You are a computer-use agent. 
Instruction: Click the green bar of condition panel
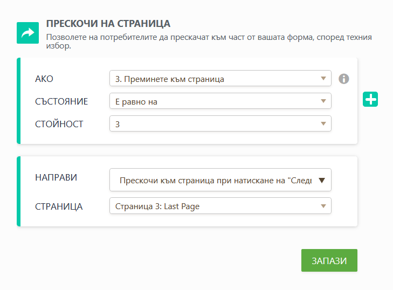(18, 101)
